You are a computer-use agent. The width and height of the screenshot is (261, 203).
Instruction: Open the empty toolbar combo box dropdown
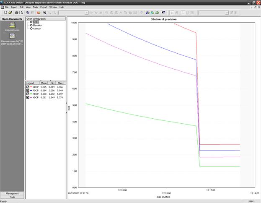point(86,13)
